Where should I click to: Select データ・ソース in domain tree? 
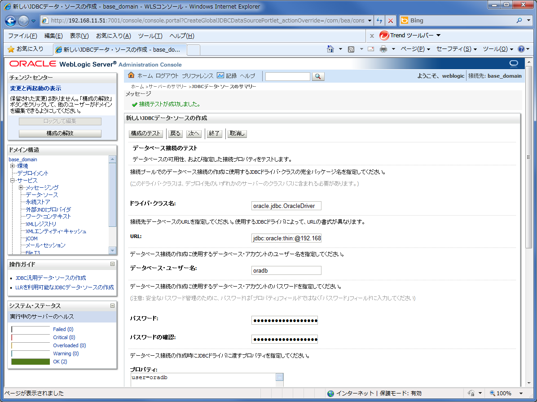tap(42, 194)
